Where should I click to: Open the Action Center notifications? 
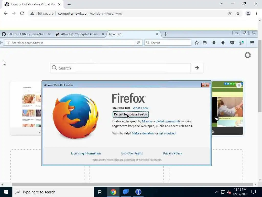pyautogui.click(x=254, y=192)
